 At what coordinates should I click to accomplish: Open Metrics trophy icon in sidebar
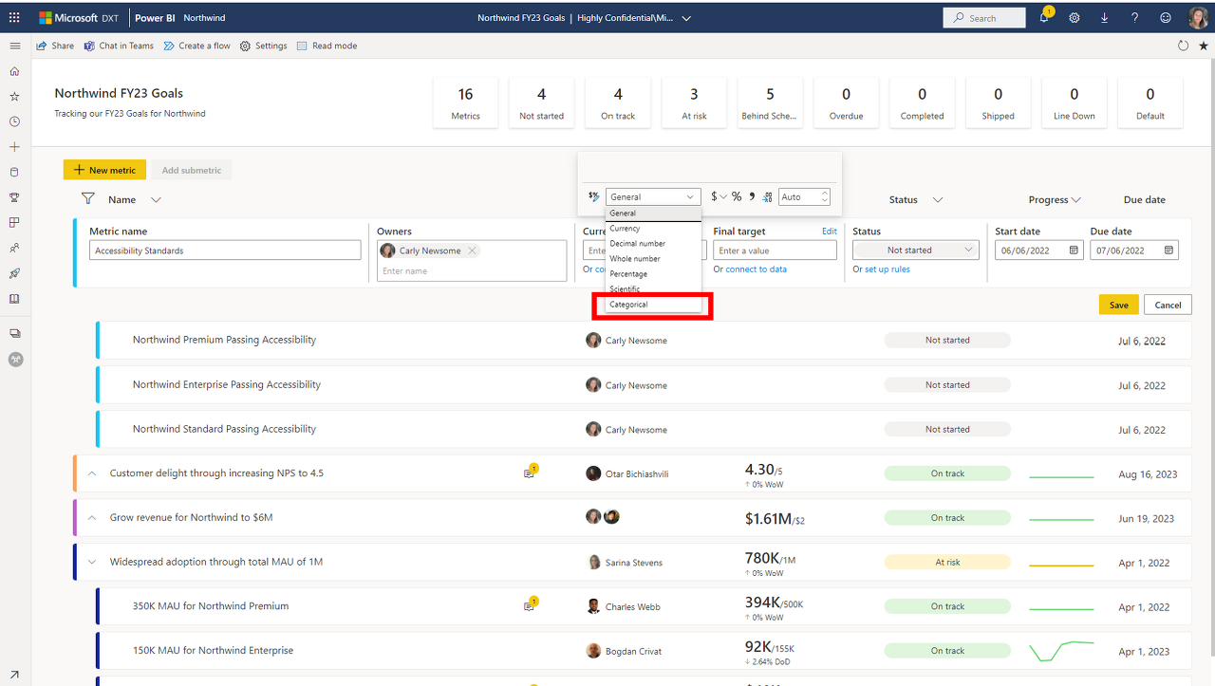click(x=14, y=197)
